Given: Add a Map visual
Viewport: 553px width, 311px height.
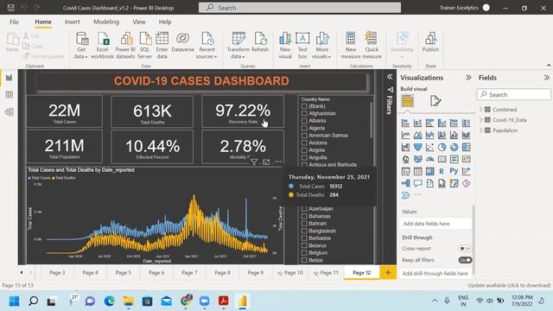Looking at the screenshot, I should pyautogui.click(x=405, y=159).
